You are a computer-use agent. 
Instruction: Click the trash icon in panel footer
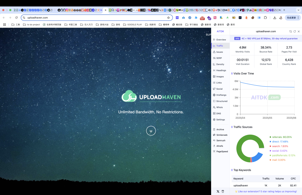point(223,192)
